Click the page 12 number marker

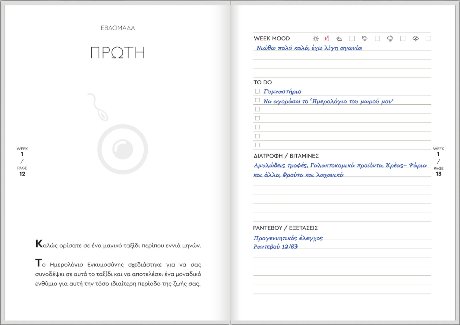coord(22,174)
